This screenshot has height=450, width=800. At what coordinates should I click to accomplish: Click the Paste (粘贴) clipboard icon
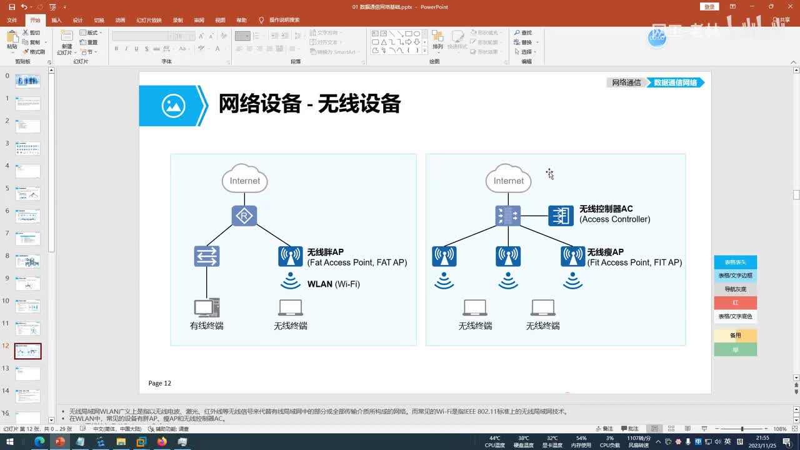click(12, 37)
